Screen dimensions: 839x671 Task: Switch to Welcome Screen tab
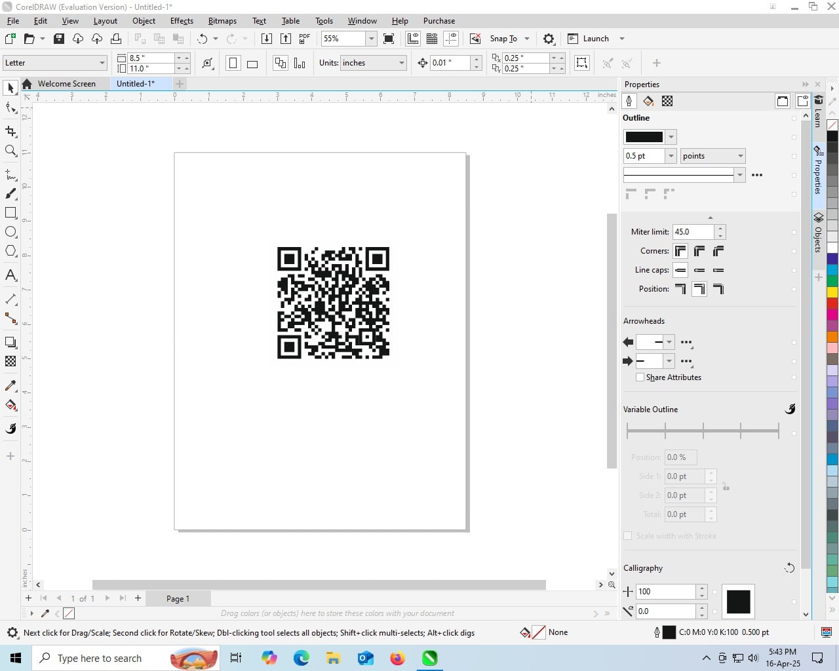point(66,84)
